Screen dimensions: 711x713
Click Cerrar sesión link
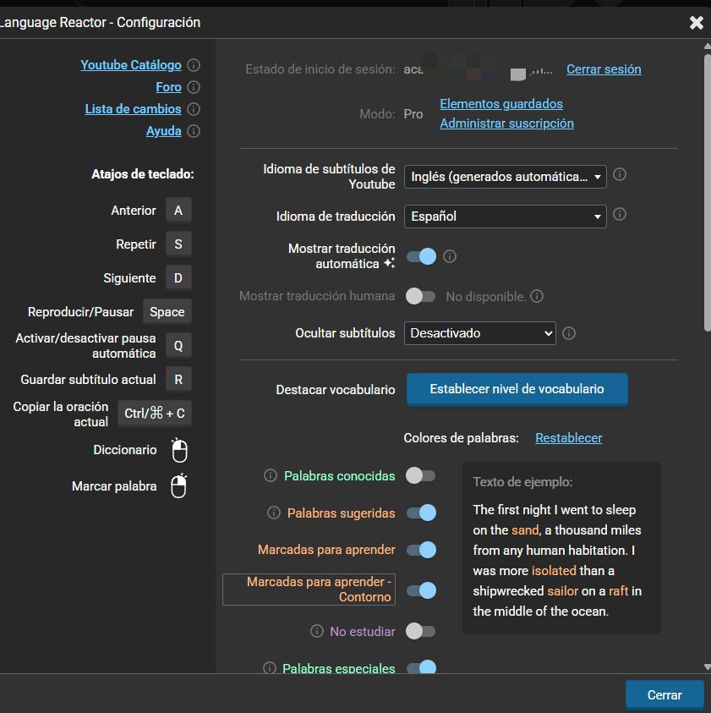point(604,69)
